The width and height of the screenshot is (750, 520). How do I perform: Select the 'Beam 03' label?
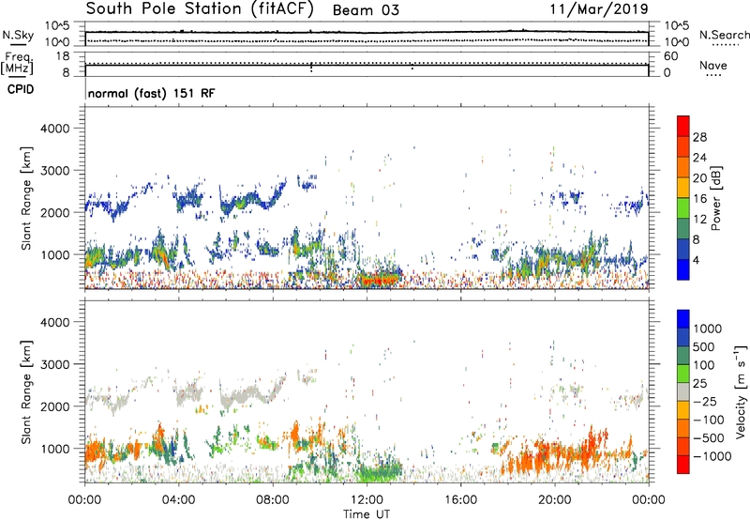tap(366, 10)
